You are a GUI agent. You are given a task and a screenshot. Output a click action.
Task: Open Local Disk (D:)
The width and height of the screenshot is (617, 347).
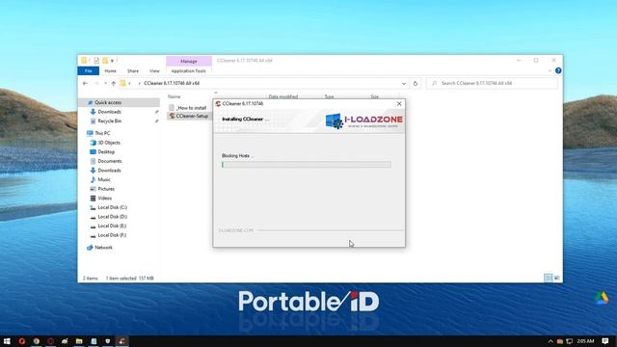pyautogui.click(x=112, y=217)
